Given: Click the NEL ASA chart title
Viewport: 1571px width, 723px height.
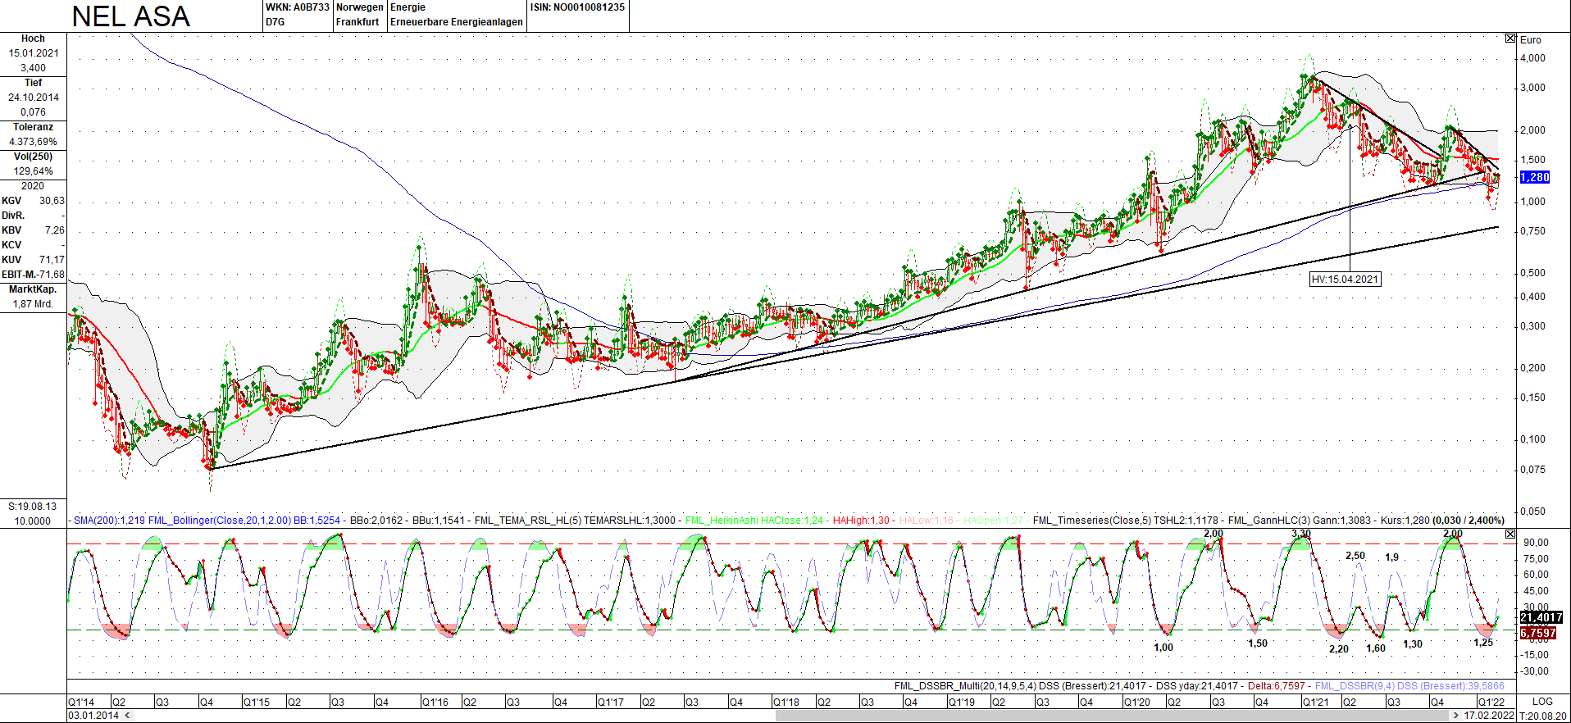Looking at the screenshot, I should [x=131, y=16].
